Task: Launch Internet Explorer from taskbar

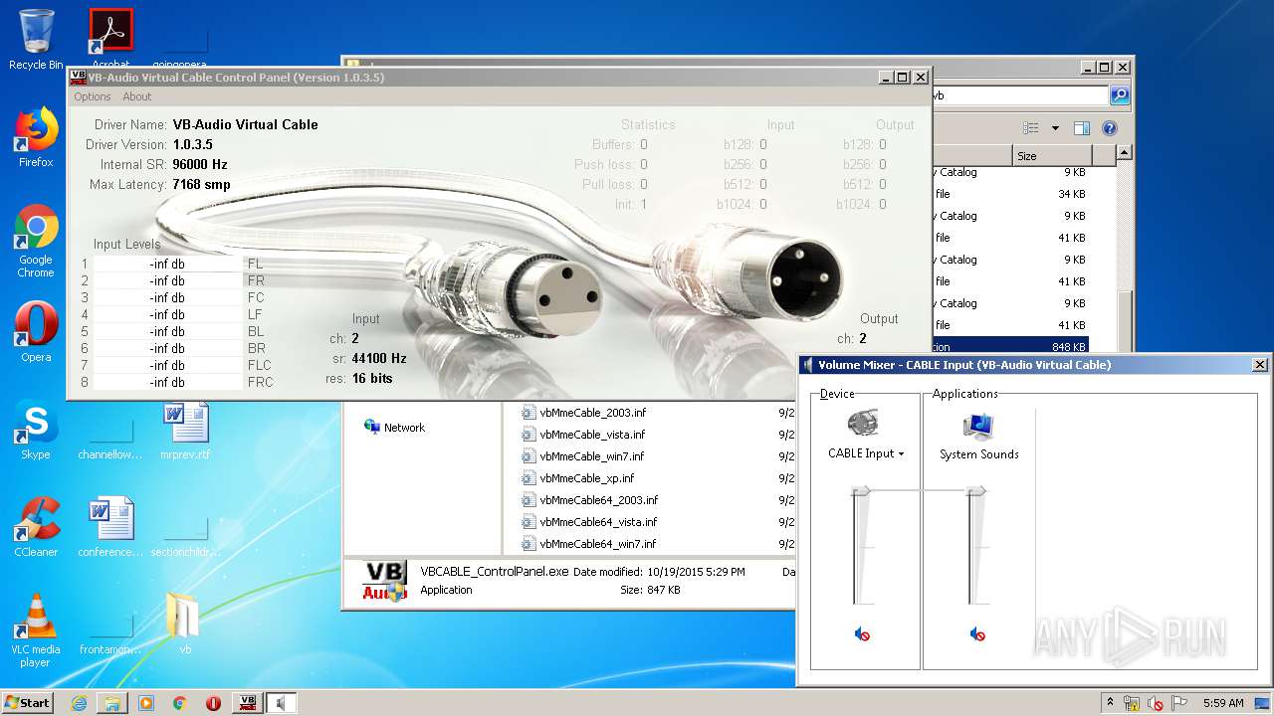Action: 79,703
